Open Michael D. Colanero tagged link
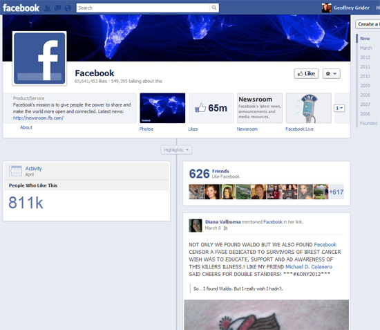This screenshot has height=330, width=380. [309, 266]
